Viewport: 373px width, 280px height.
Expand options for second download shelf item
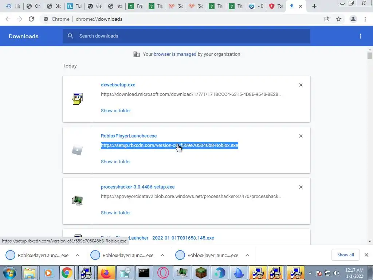tap(162, 255)
